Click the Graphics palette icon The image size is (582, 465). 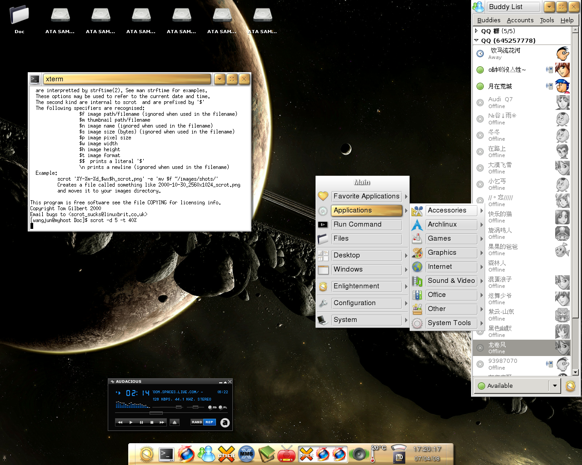tap(417, 253)
